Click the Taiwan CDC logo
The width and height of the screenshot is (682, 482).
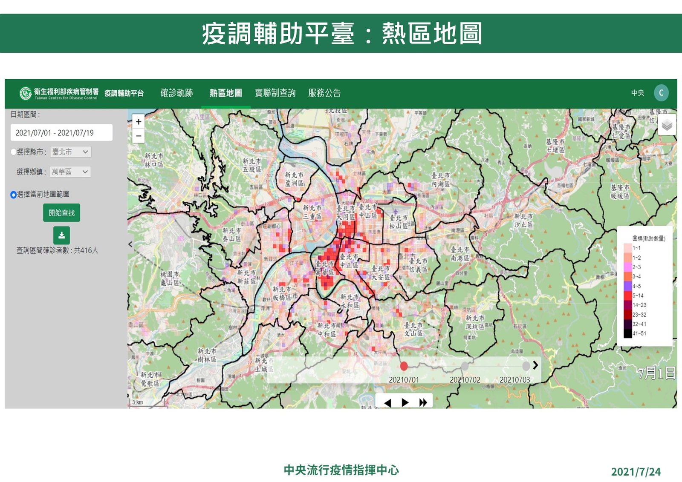coord(26,93)
